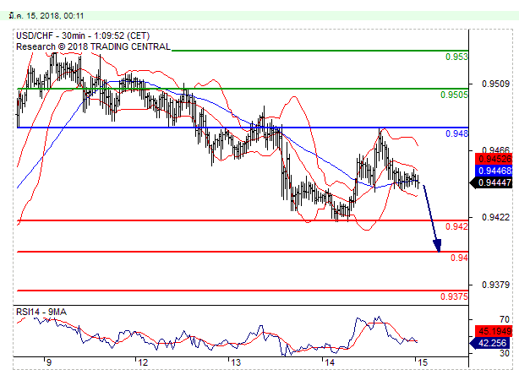Click the 0.9509 price axis value
Image resolution: width=519 pixels, height=375 pixels.
(496, 84)
